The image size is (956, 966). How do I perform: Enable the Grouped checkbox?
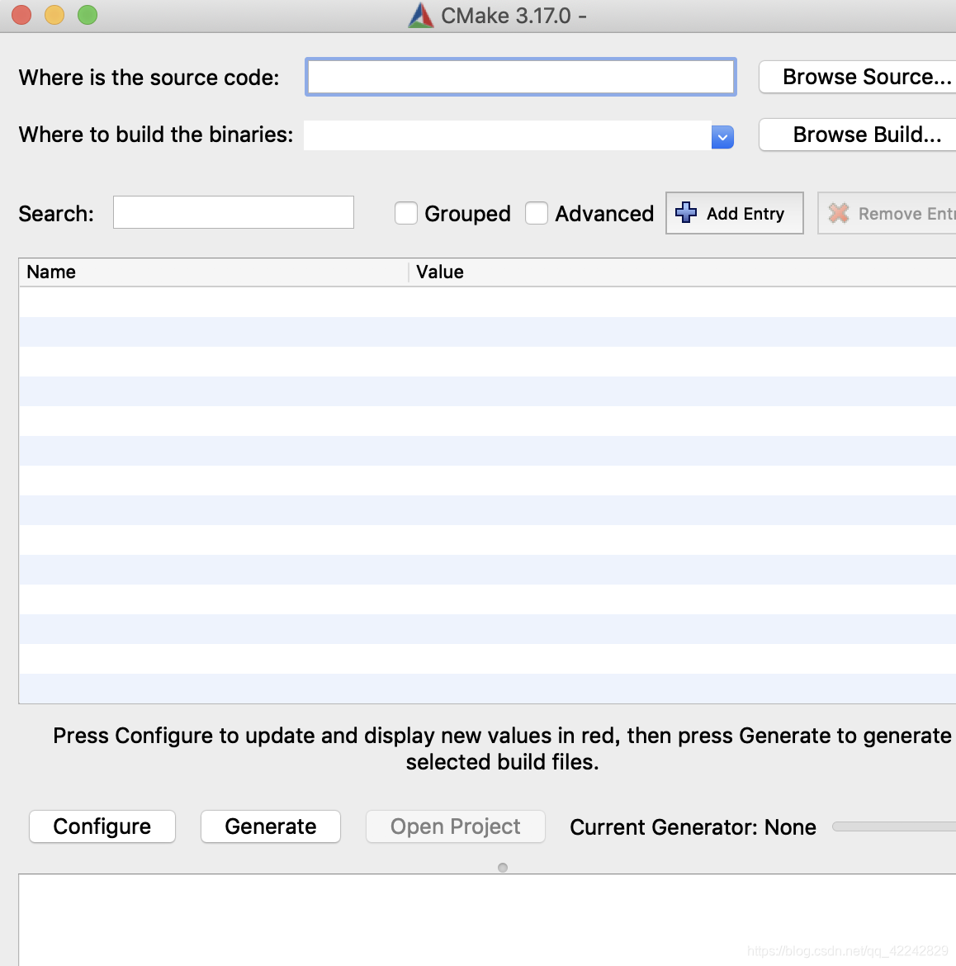tap(406, 213)
